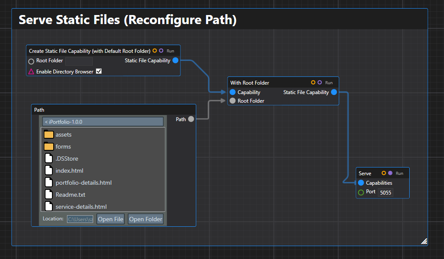The height and width of the screenshot is (259, 444).
Task: Click the Port input pin on Serve node
Action: tap(361, 192)
